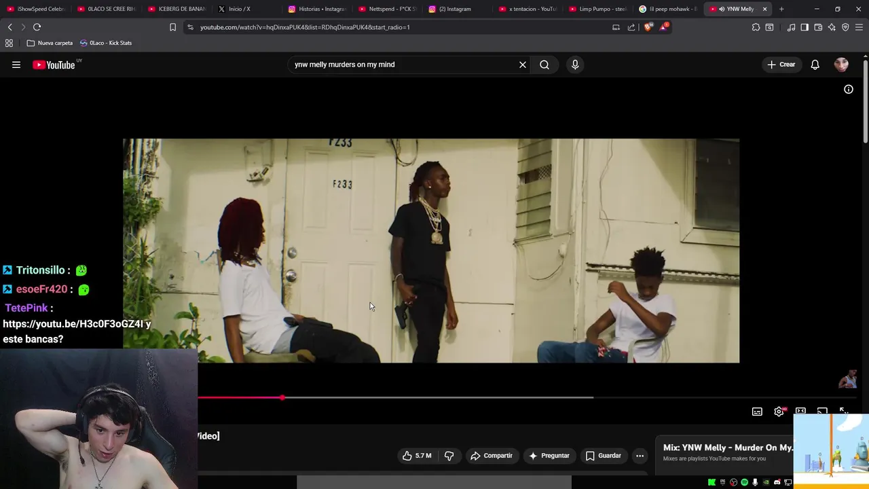This screenshot has height=489, width=869.
Task: Toggle the browser sidebar panel
Action: (805, 27)
